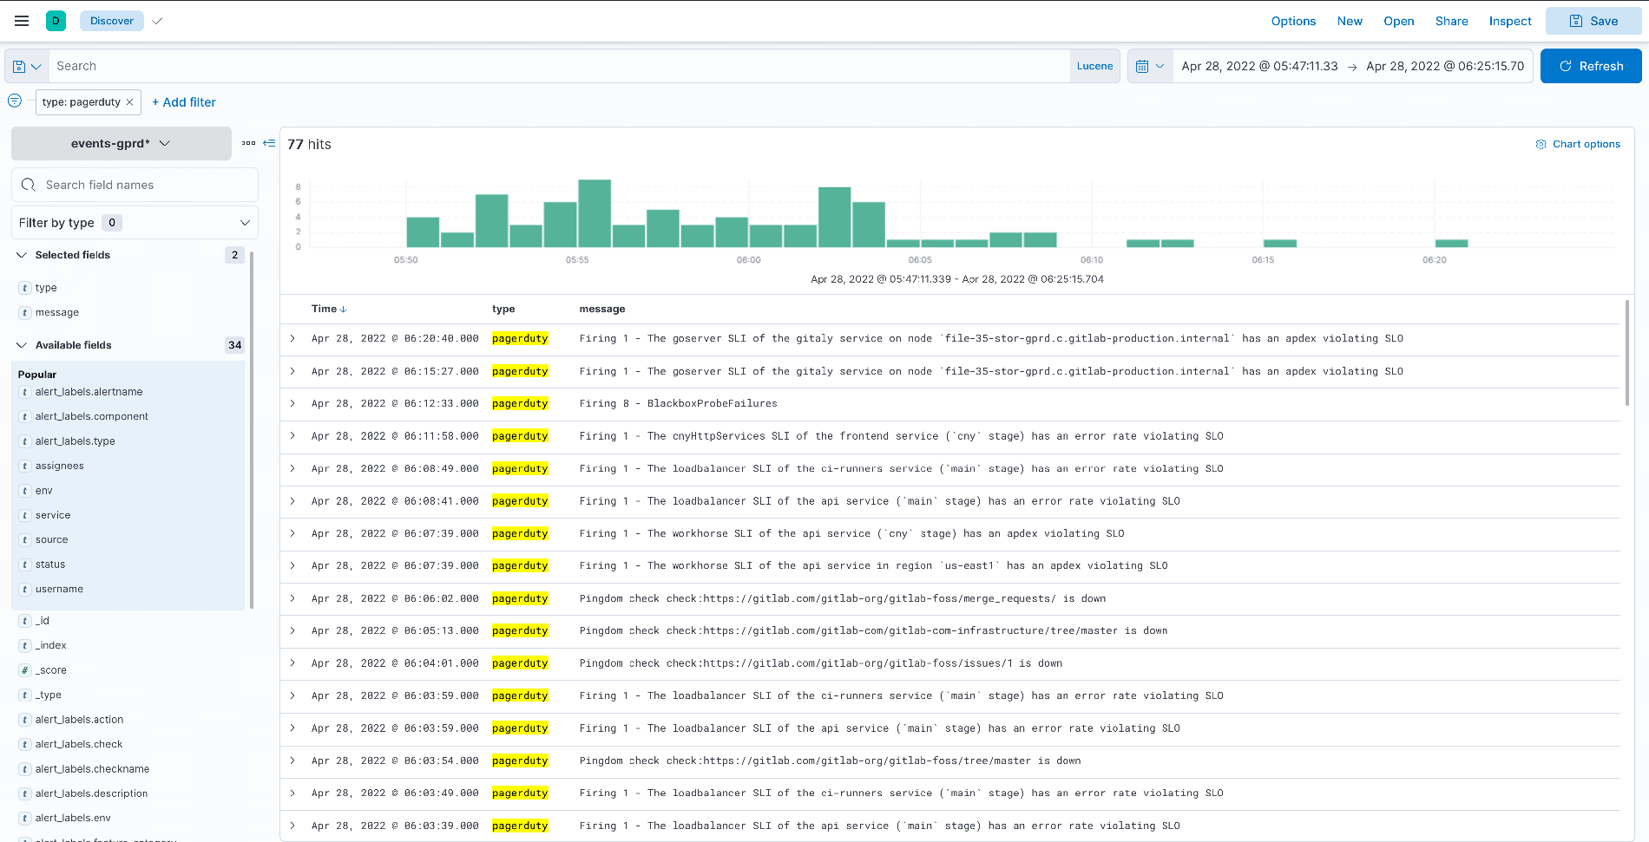Click the green 'D' Kibana space icon
1649x842 pixels.
56,19
